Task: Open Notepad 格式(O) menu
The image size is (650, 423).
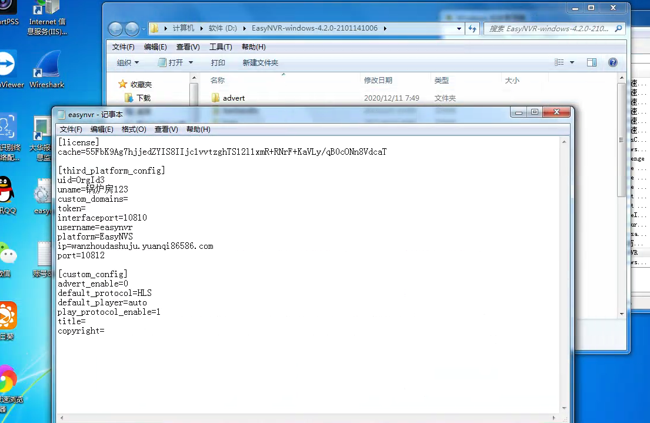Action: pyautogui.click(x=134, y=129)
